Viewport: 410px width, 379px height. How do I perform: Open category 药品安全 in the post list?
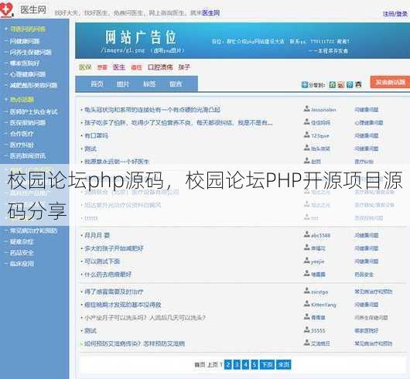click(364, 275)
